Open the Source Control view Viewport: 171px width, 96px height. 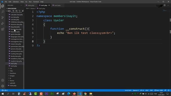pos(3,18)
